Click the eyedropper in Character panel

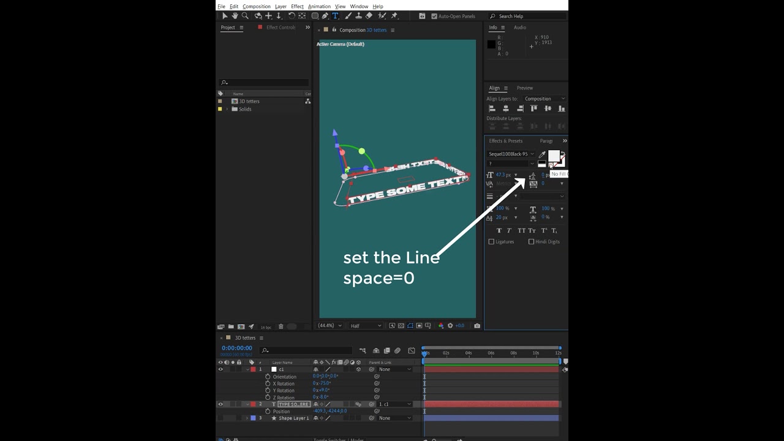click(541, 154)
